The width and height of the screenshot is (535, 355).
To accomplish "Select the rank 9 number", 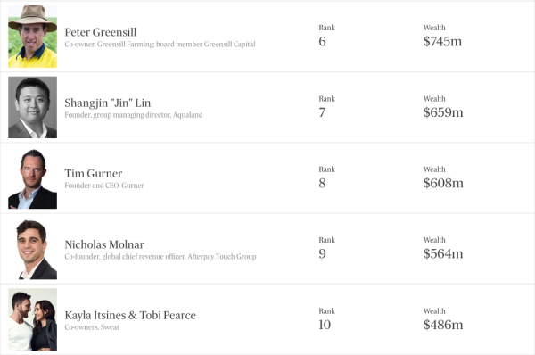I will 322,253.
